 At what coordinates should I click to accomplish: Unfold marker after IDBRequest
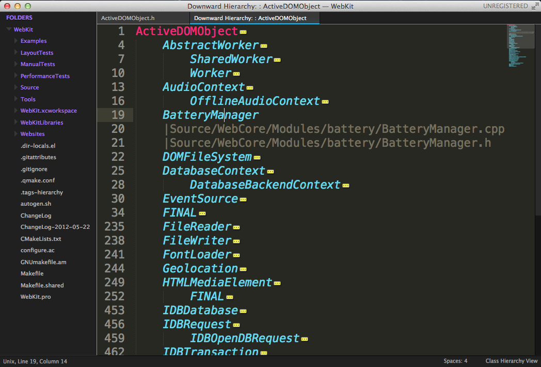(236, 325)
